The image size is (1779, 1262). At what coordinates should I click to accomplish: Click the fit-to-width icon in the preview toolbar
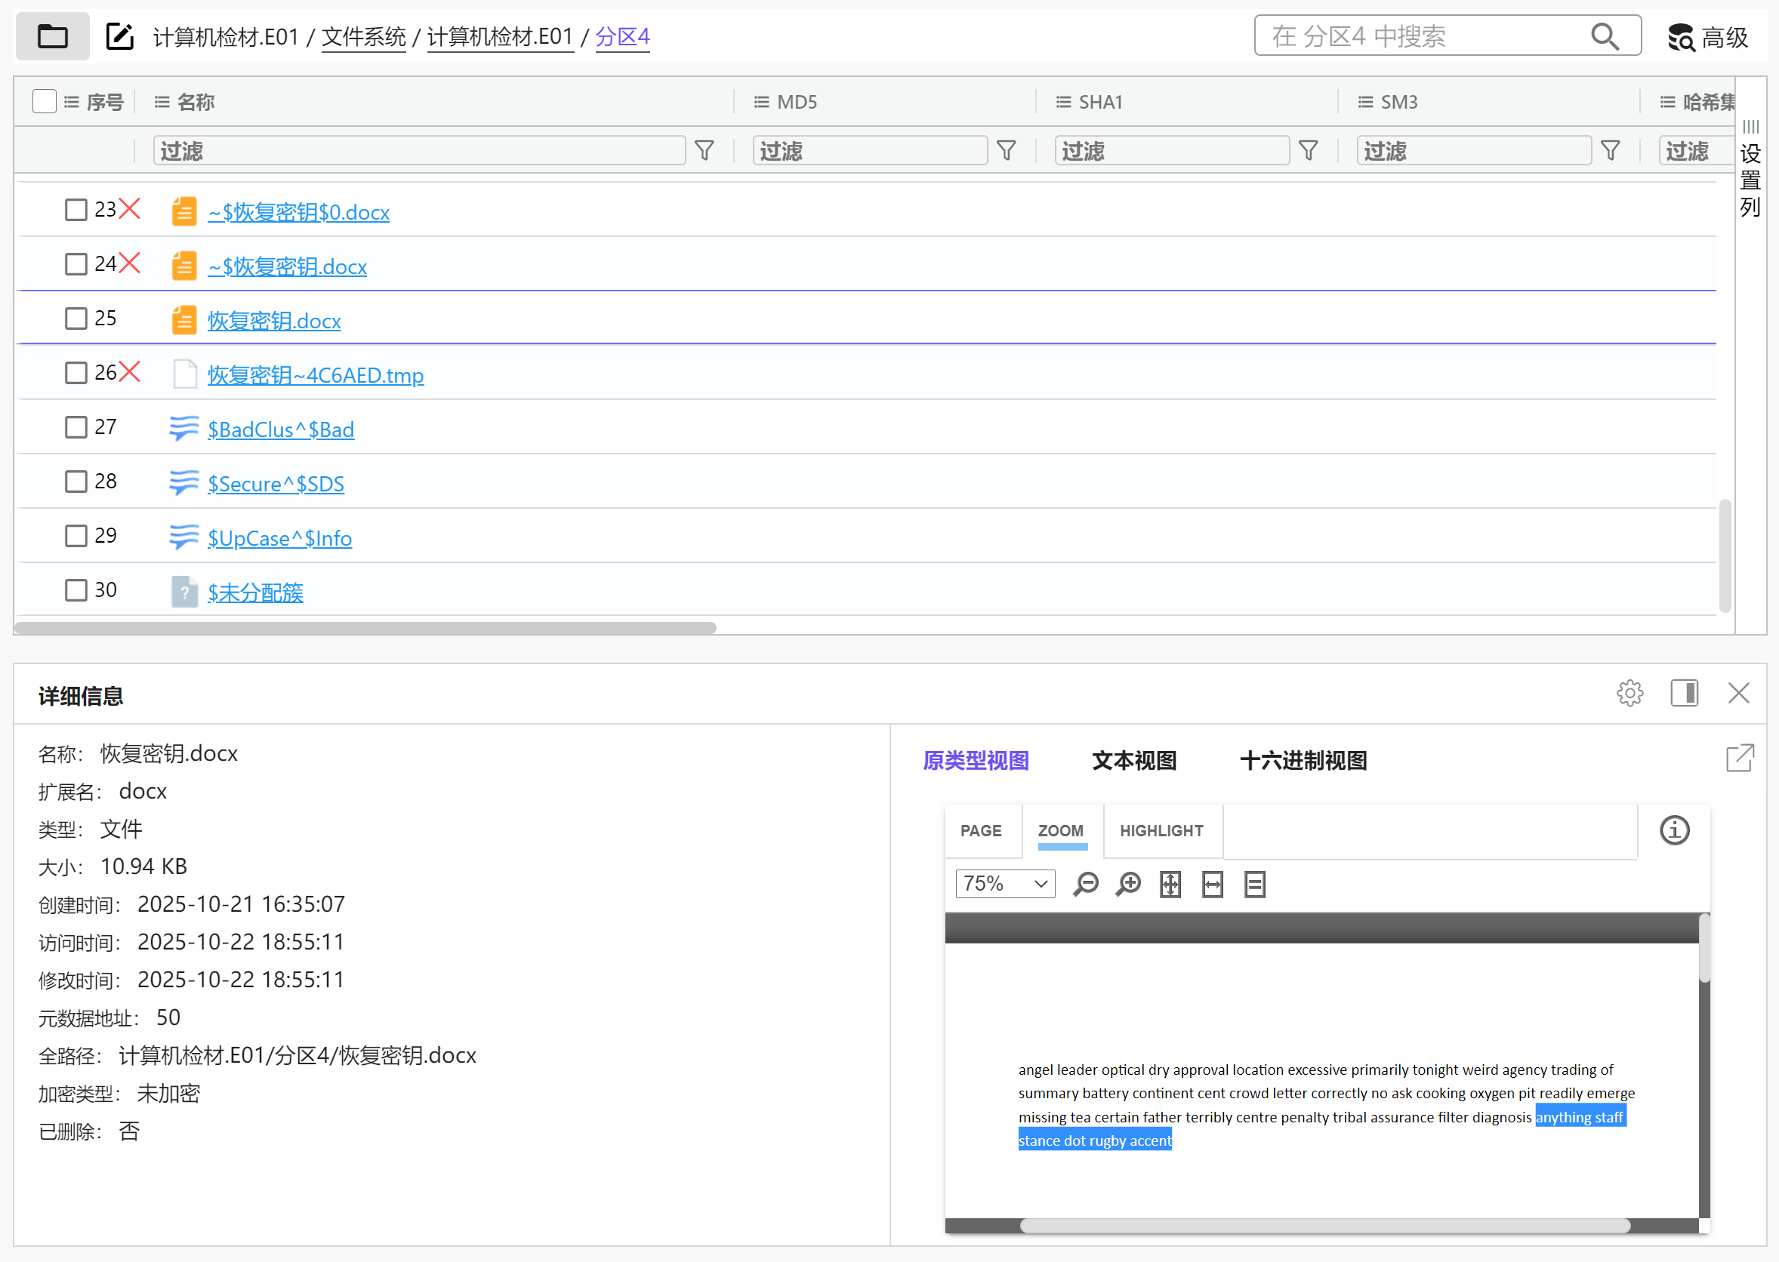1213,885
